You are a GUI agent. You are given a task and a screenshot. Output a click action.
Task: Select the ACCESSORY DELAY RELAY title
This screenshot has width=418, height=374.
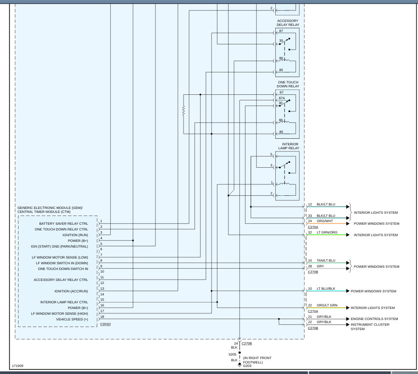[288, 23]
